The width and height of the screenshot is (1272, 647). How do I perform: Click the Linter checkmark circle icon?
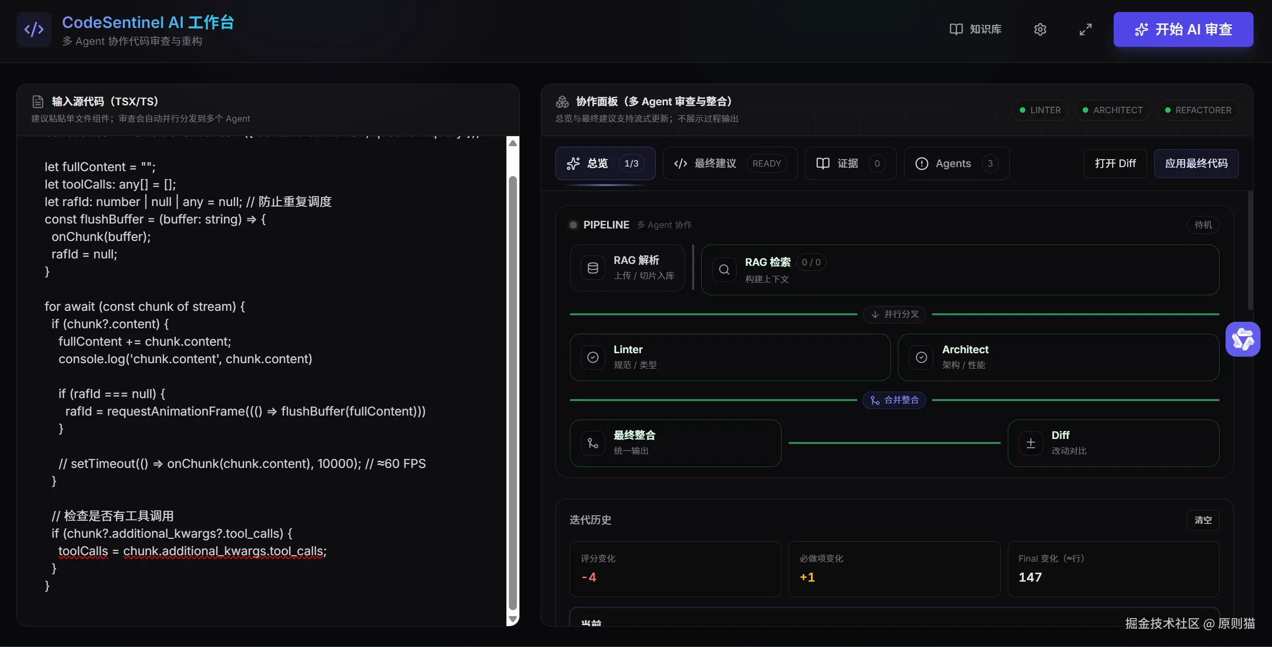593,357
